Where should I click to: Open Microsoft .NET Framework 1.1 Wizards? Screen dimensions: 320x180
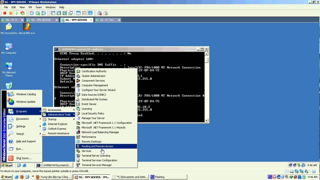click(106, 127)
